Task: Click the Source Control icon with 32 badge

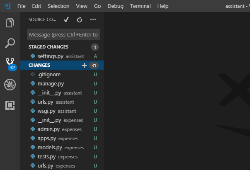Action: point(10,63)
